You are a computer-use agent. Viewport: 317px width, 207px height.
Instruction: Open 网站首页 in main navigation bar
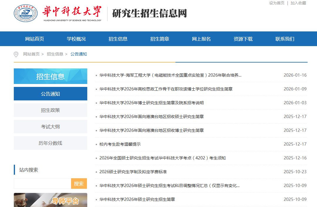click(35, 39)
